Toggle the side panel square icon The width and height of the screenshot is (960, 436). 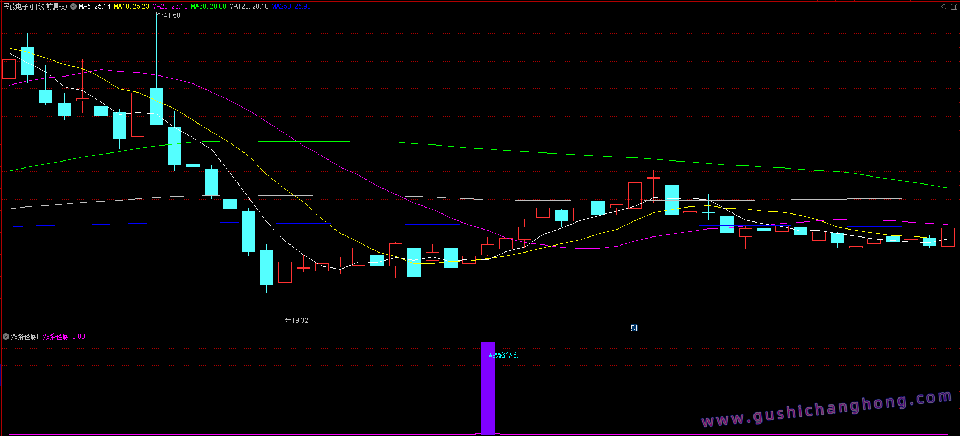click(x=954, y=6)
